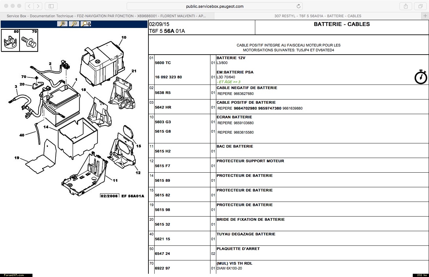Click the EM:BATTERIE PSA description
Image resolution: width=429 pixels, height=277 pixels.
235,72
